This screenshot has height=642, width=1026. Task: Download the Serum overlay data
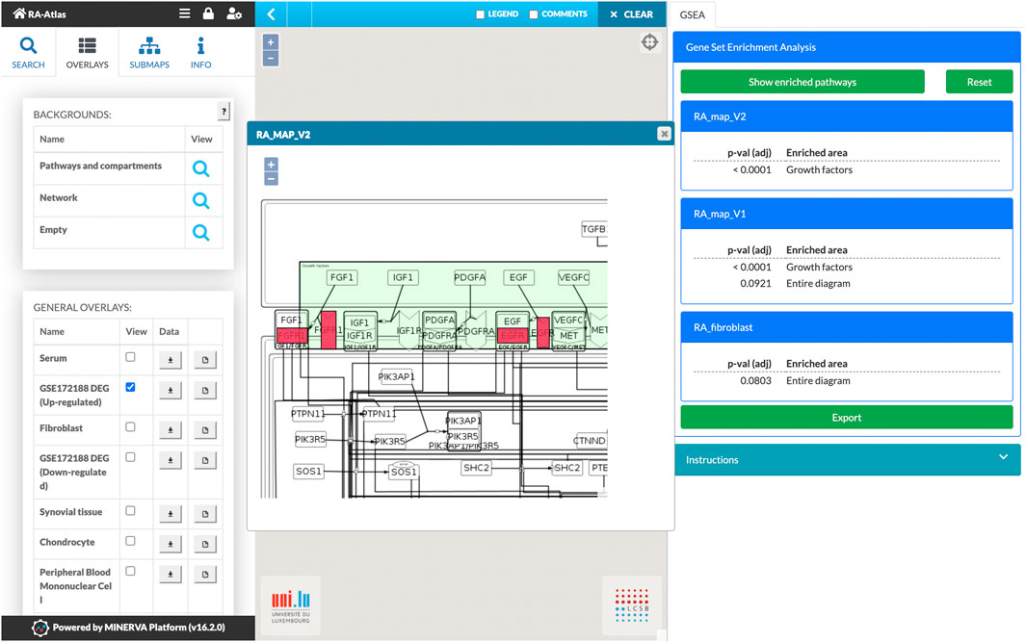pos(171,360)
